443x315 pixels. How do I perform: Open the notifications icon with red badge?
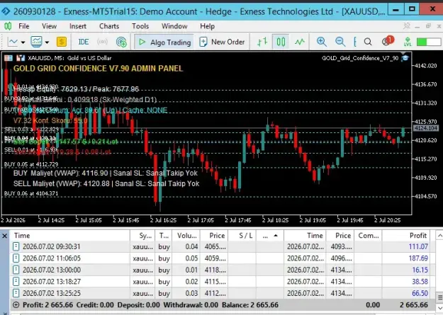(387, 41)
